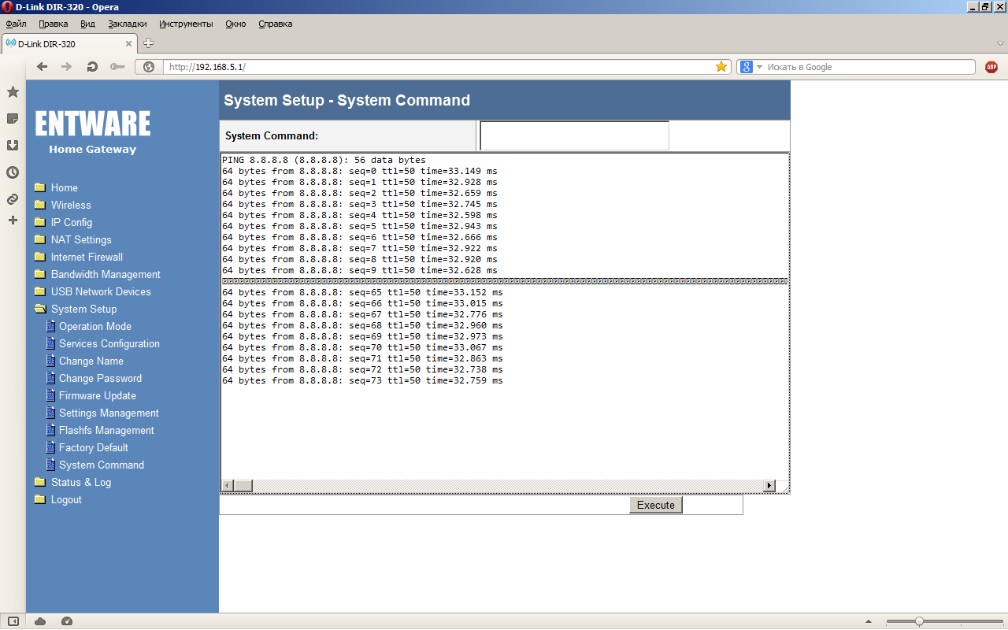Screen dimensions: 1008x630
Task: Click the ping output line with seq=0
Action: pos(360,171)
